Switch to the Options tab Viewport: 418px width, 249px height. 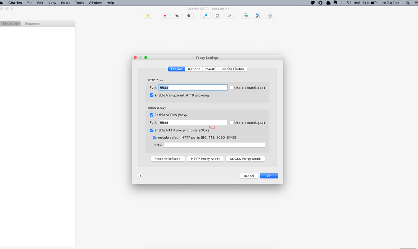[x=194, y=69]
